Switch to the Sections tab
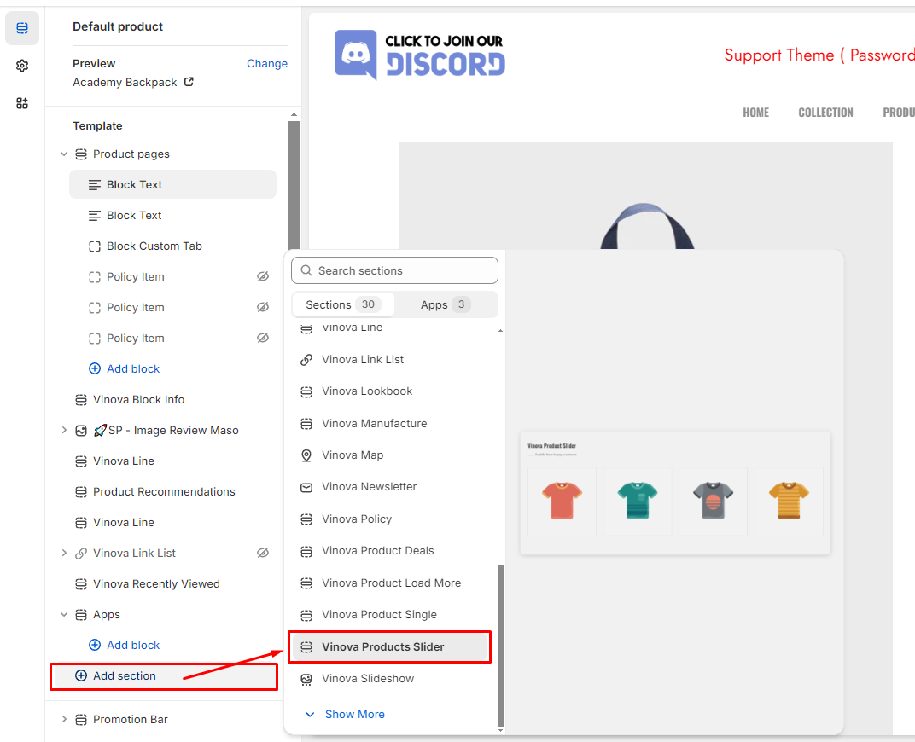This screenshot has width=915, height=742. pyautogui.click(x=343, y=304)
